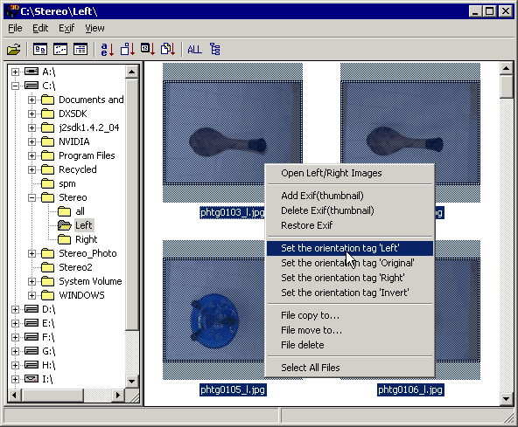Open the Exif menu
Viewport: 518px width, 427px height.
click(x=66, y=28)
